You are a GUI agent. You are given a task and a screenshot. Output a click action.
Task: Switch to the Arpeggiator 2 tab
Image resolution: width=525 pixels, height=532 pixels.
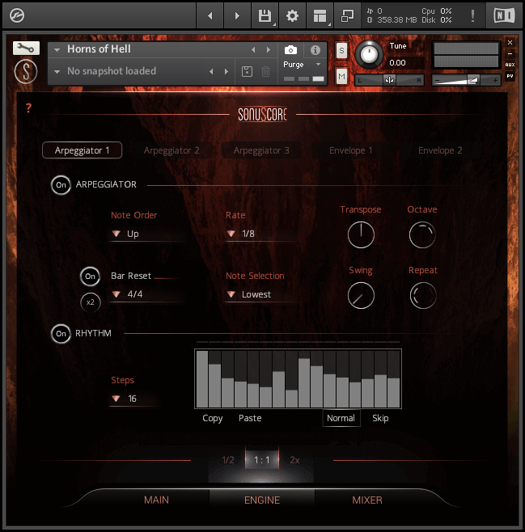[x=171, y=150]
